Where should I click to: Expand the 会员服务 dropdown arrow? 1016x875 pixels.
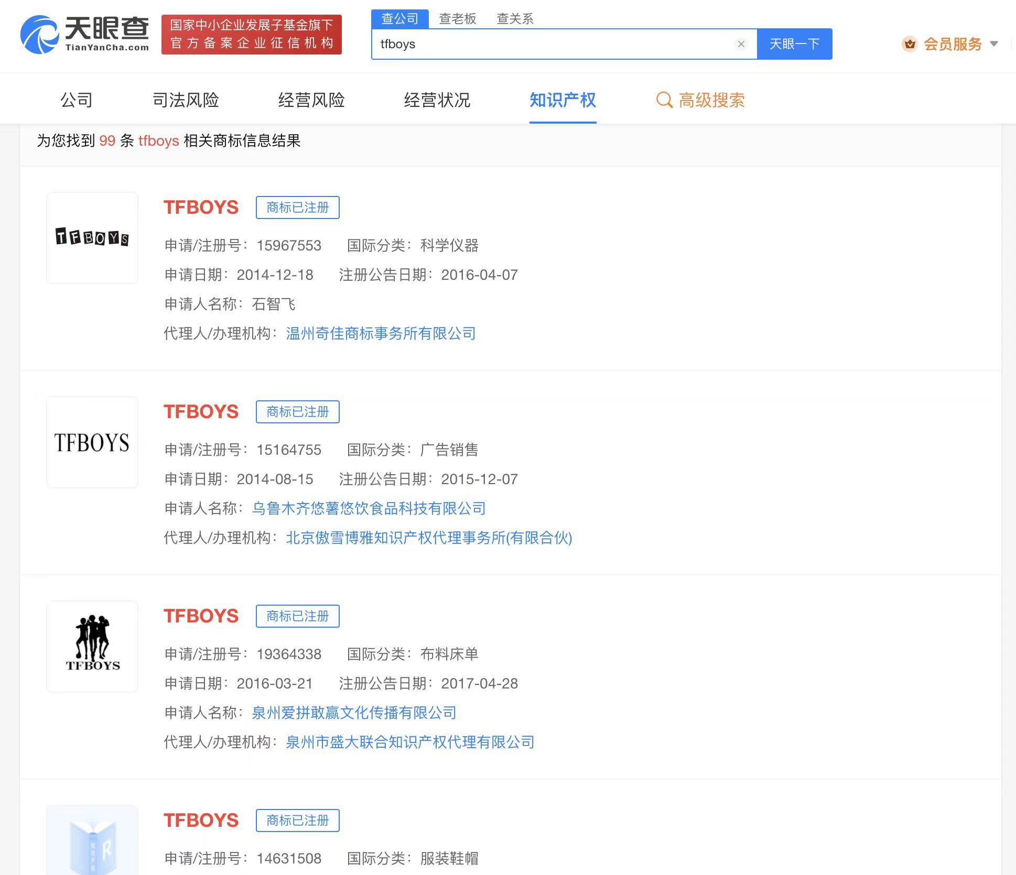pos(994,44)
